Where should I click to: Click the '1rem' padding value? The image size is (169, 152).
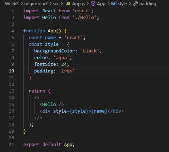(x=67, y=71)
